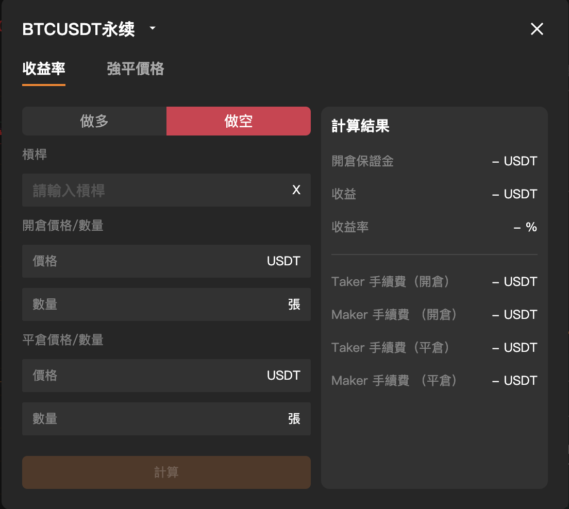The width and height of the screenshot is (569, 509).
Task: Open the BTCUSDT永续 contract dropdown arrow
Action: click(x=153, y=28)
